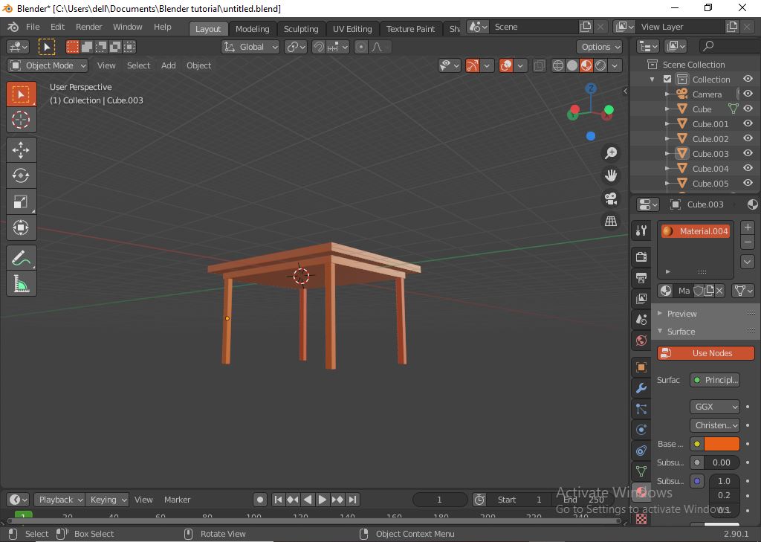Enable X-Ray viewport toggle

point(539,65)
